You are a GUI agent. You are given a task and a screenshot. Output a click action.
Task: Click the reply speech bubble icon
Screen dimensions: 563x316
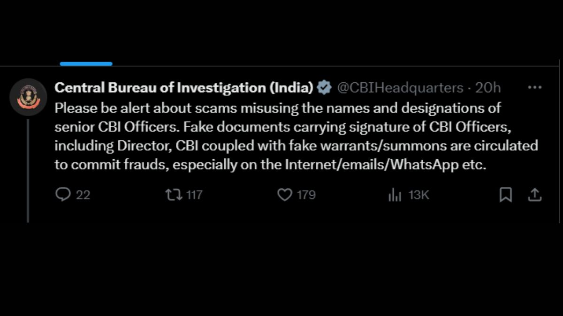[x=62, y=194]
